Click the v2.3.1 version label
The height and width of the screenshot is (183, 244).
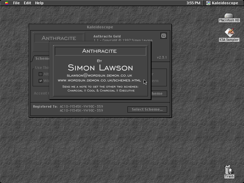(162, 57)
